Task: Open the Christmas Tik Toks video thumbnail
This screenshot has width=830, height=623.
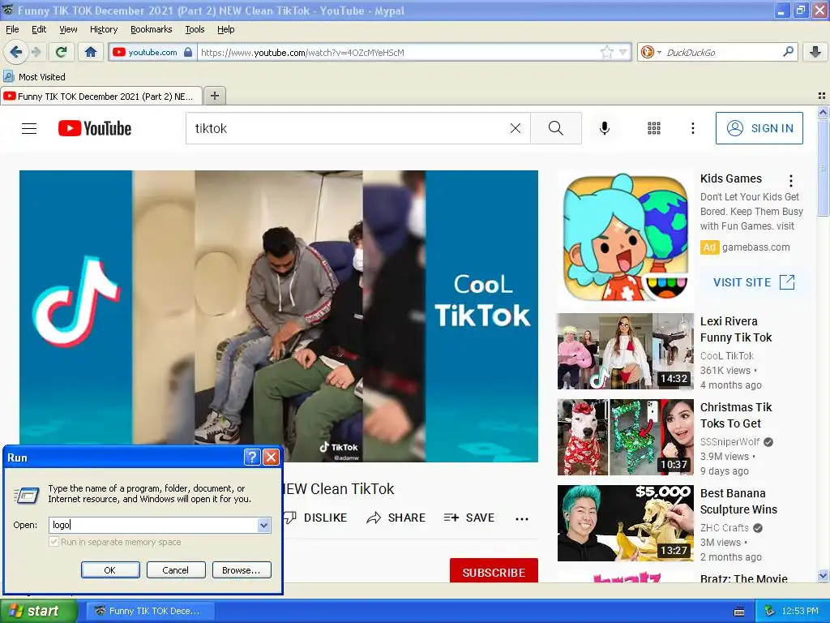Action: (x=625, y=437)
